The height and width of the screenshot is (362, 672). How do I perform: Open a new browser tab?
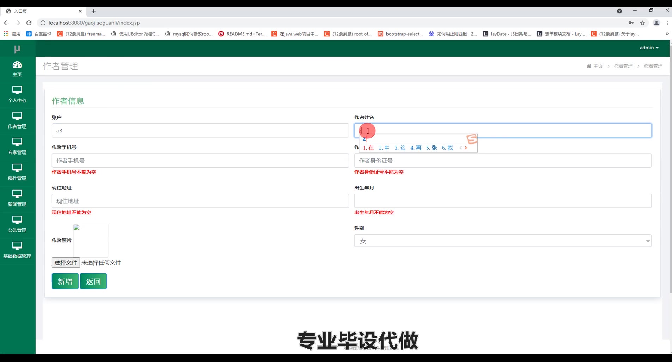(x=94, y=11)
